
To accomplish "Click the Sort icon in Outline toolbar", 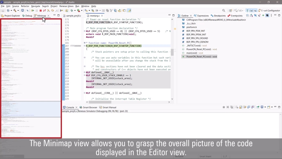I will [x=251, y=16].
